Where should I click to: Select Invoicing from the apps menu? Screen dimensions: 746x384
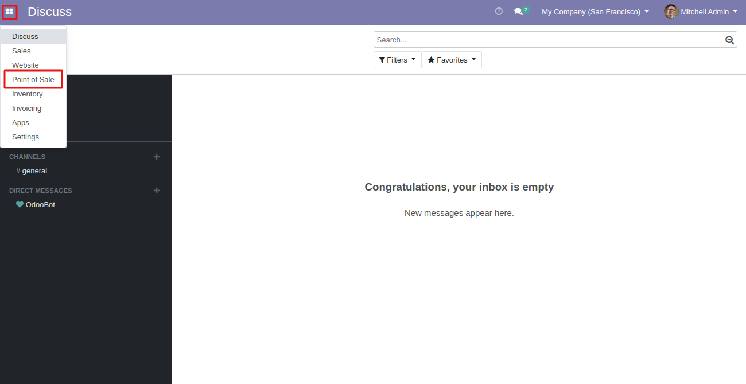tap(33, 108)
